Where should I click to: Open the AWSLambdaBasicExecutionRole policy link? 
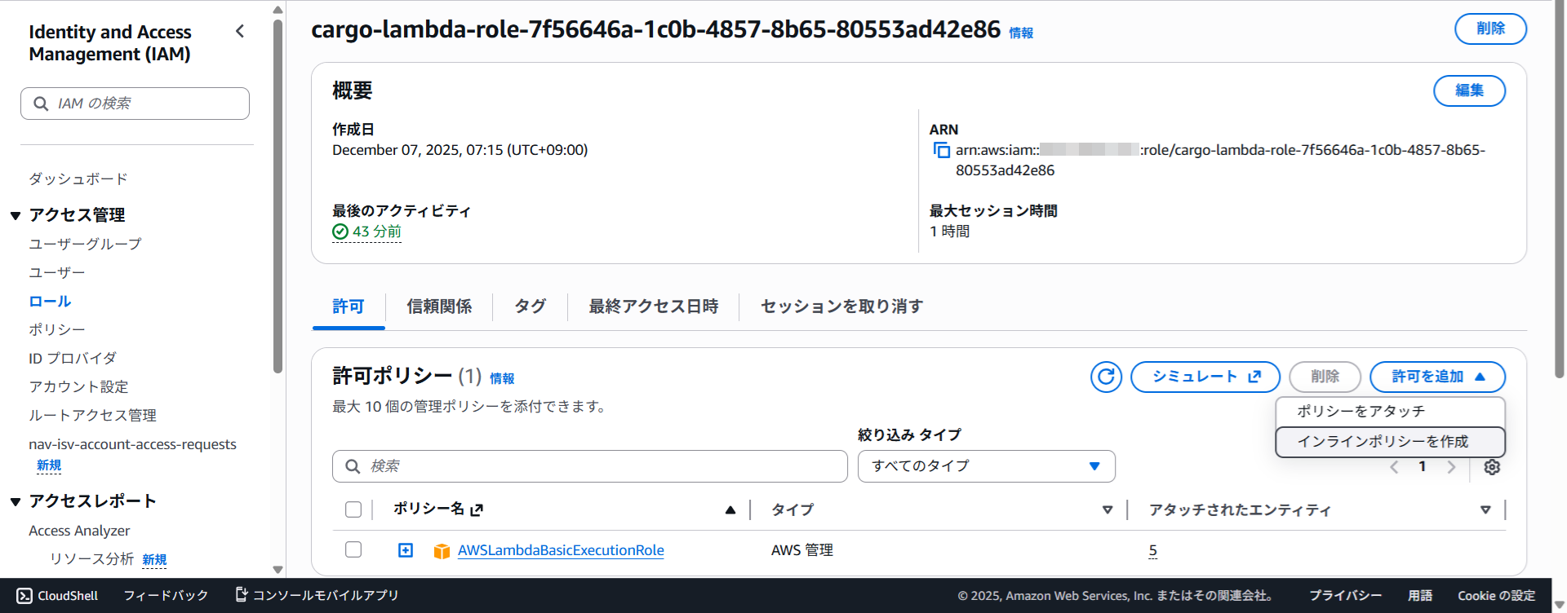561,550
